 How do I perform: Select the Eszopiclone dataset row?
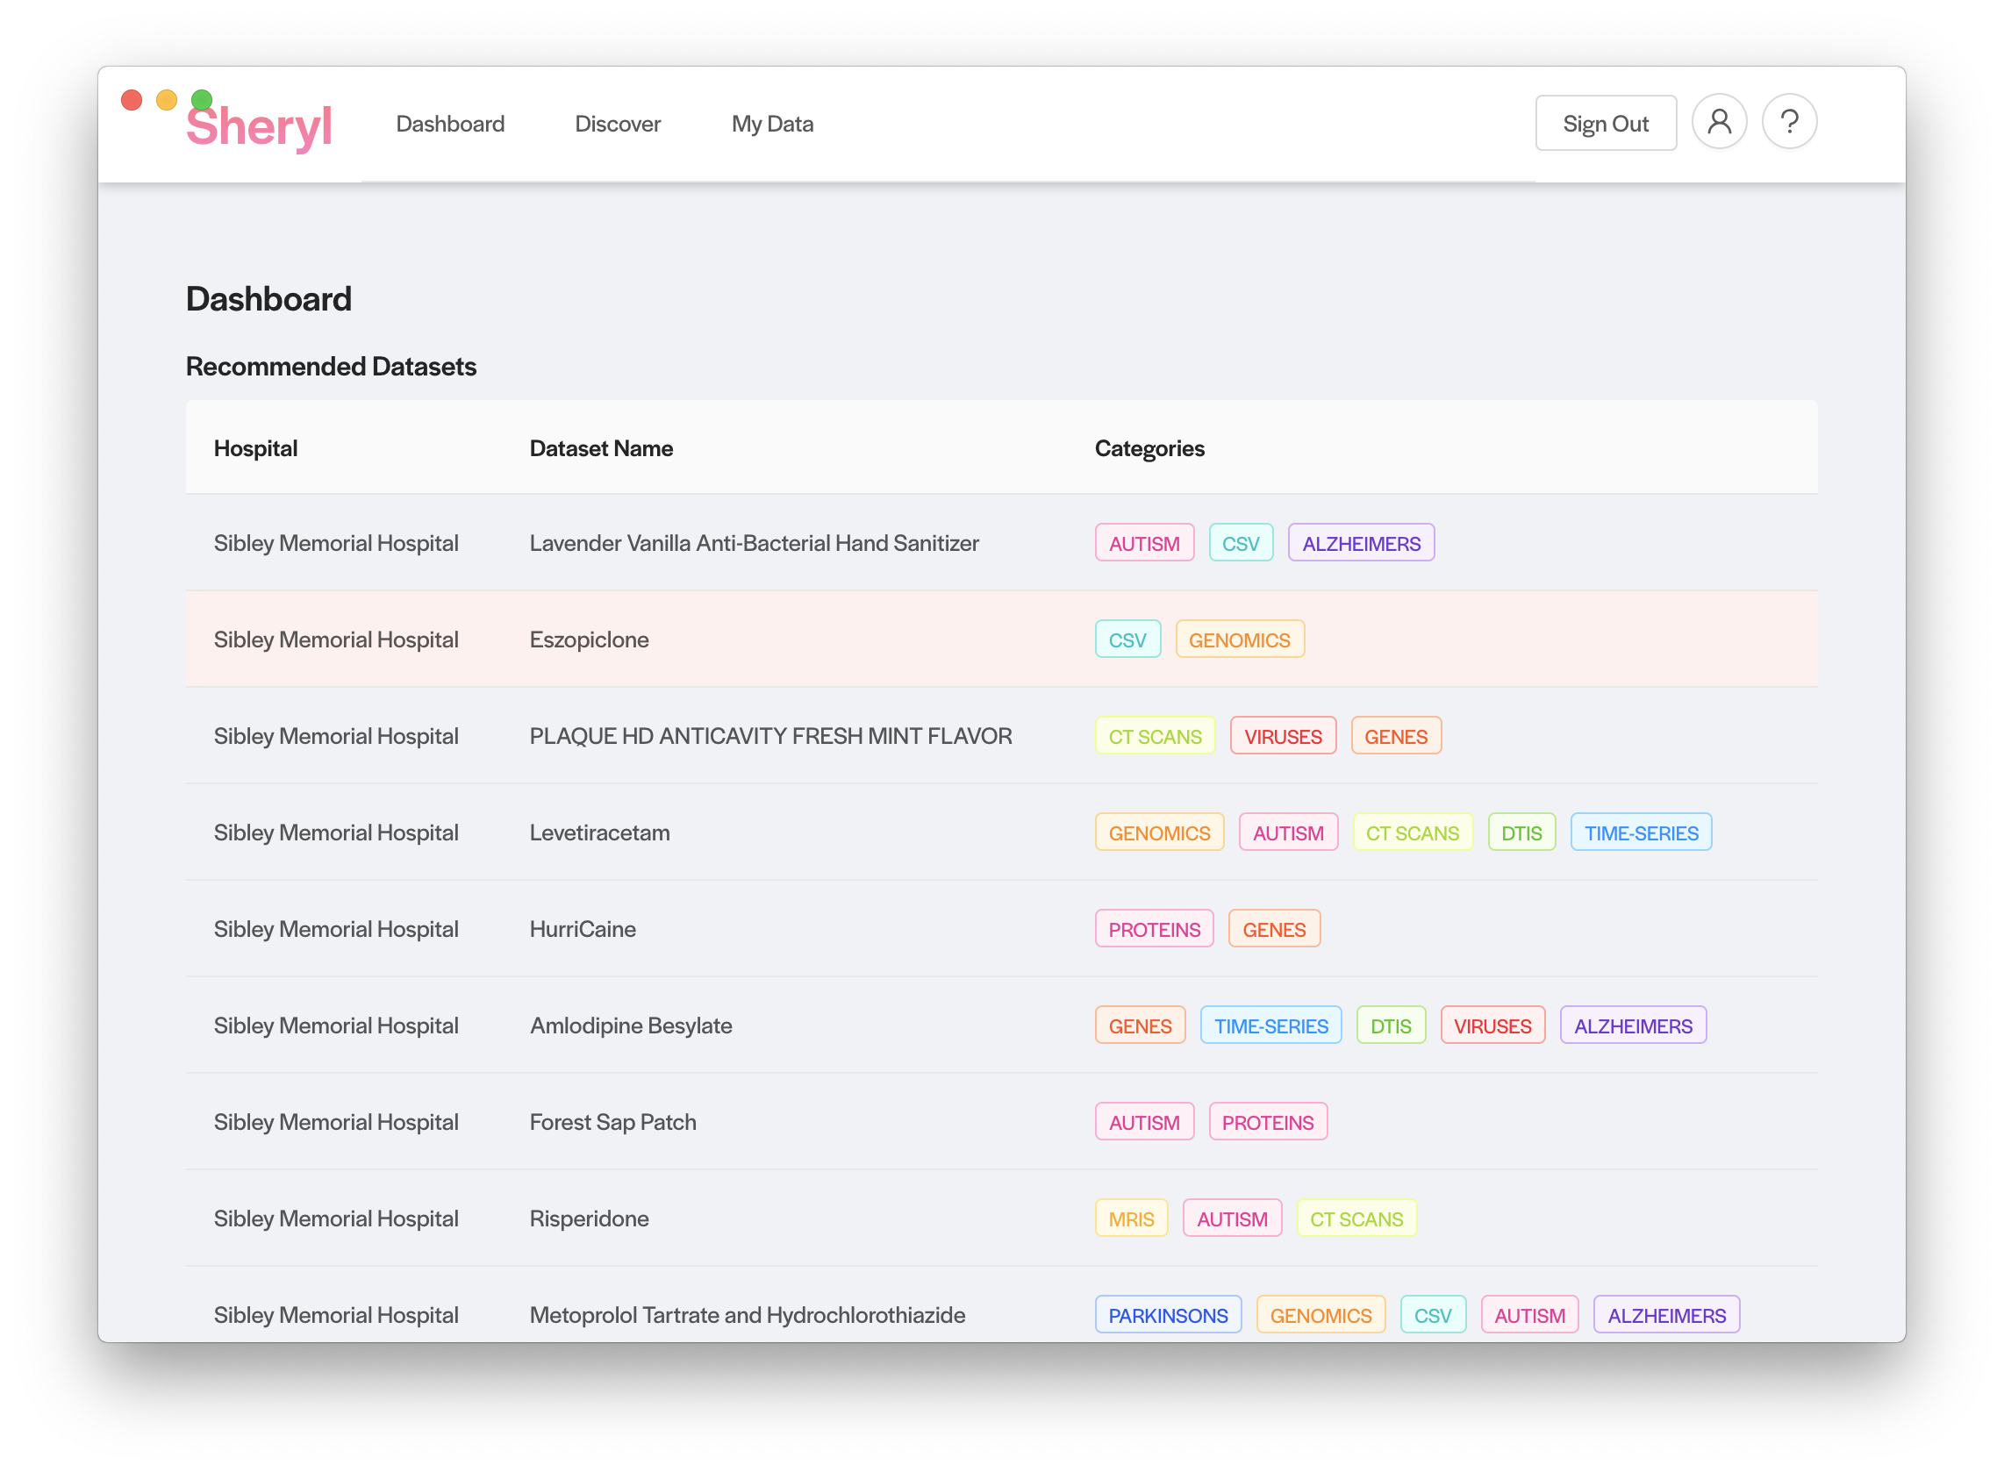[588, 640]
